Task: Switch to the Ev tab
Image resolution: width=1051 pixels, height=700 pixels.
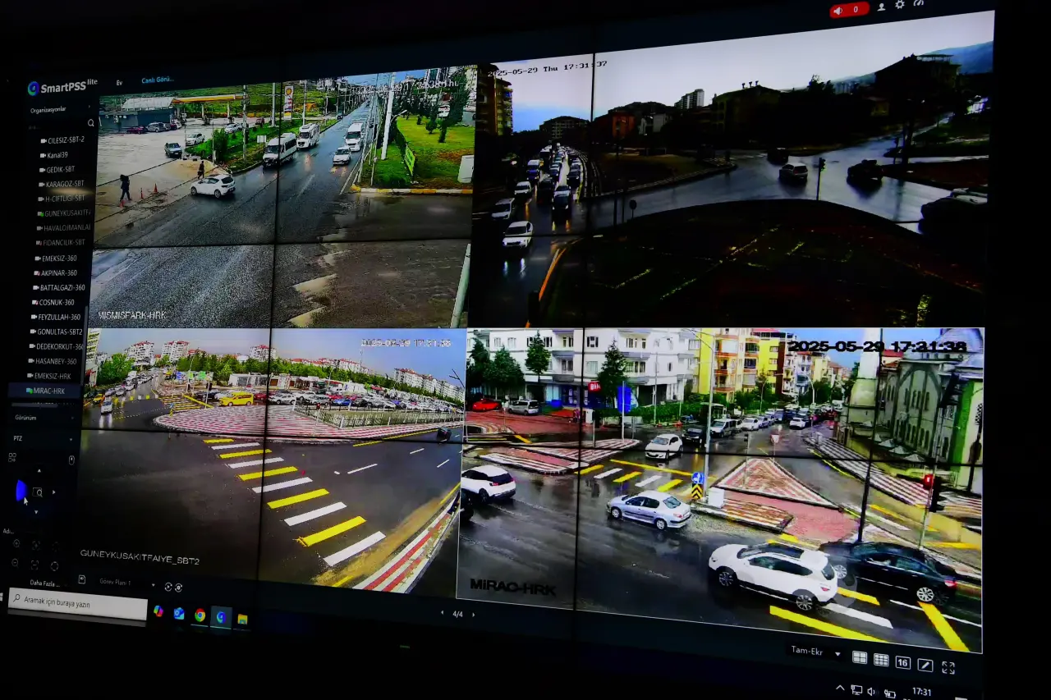Action: tap(119, 83)
